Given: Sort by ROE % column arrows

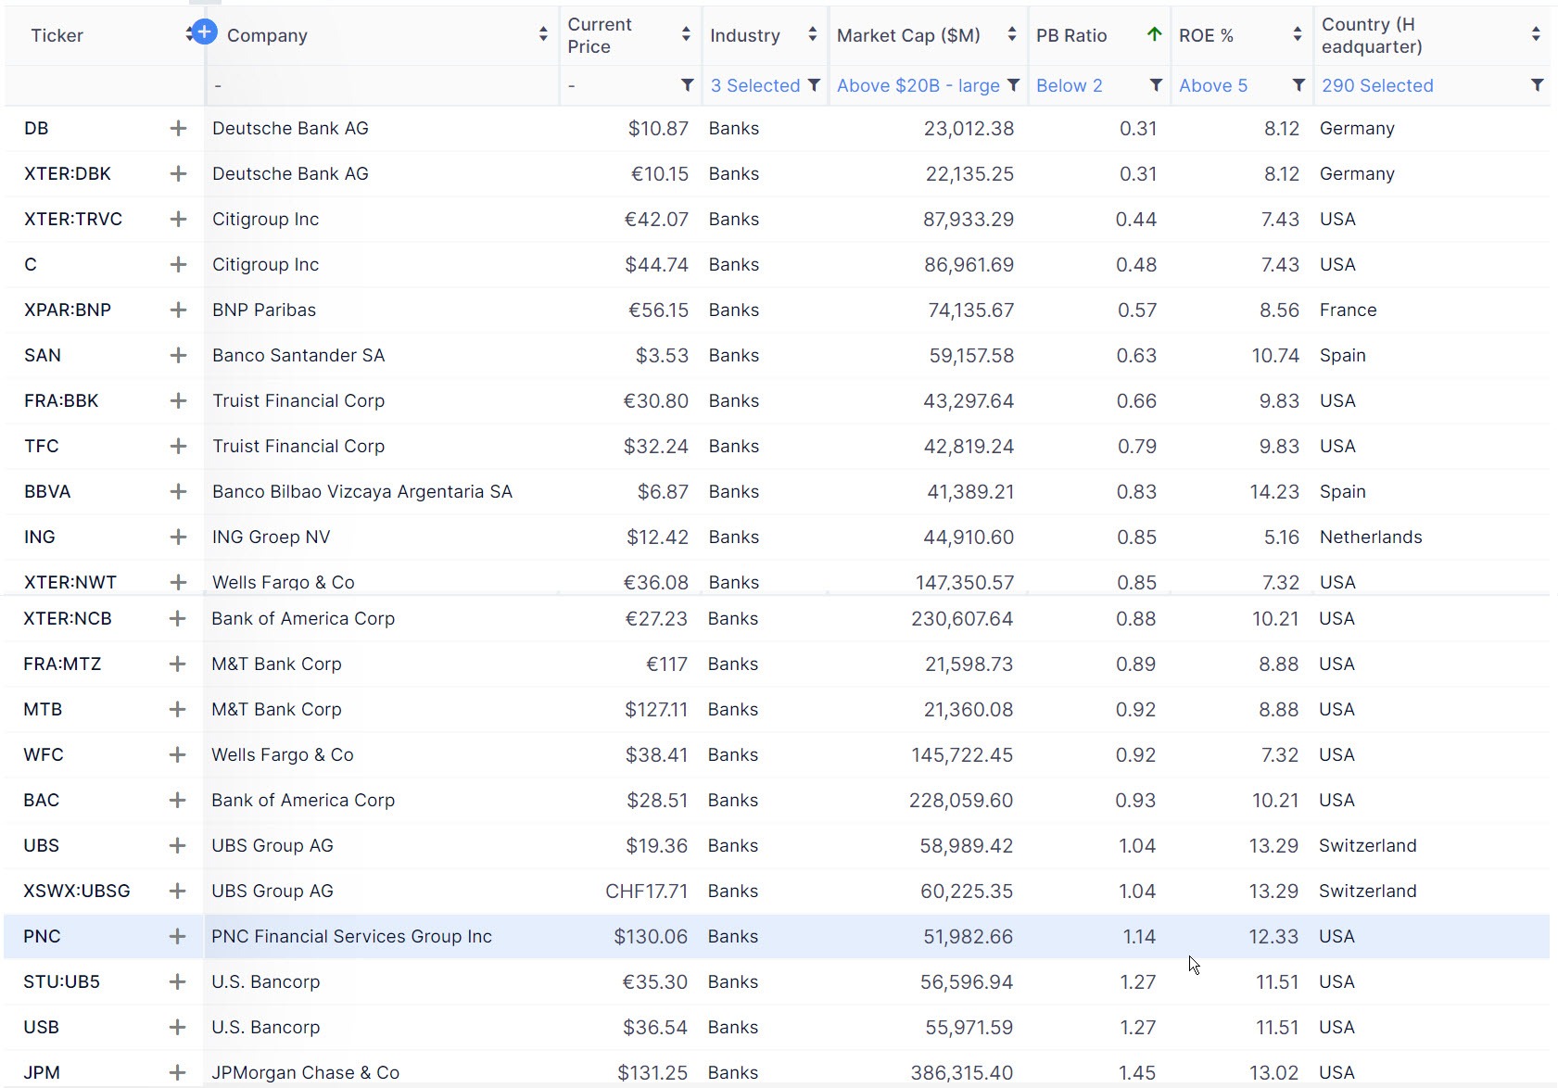Looking at the screenshot, I should click(1297, 35).
